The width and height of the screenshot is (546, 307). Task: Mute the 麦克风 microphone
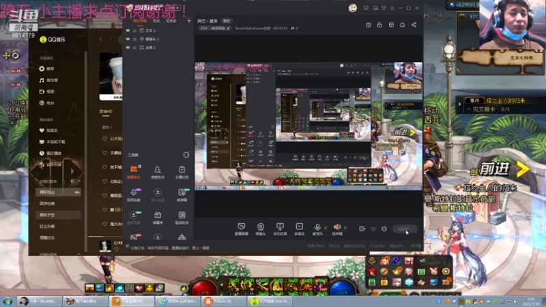317,229
